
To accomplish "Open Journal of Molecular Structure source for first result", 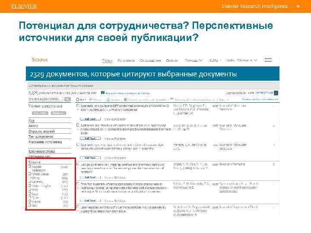I will point(233,107).
